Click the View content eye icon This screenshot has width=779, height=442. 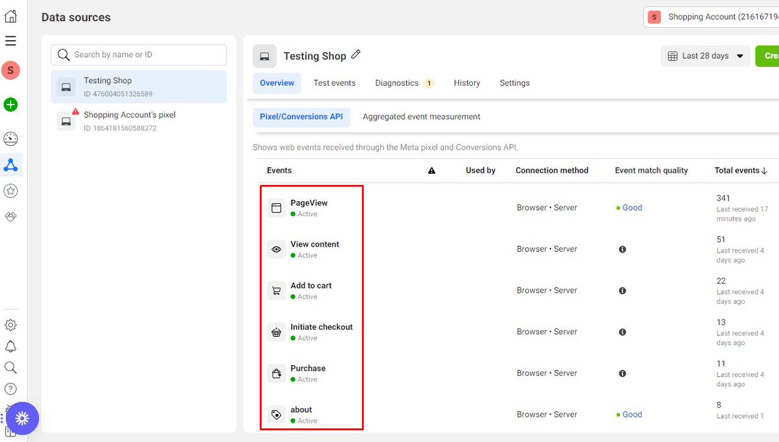coord(277,250)
